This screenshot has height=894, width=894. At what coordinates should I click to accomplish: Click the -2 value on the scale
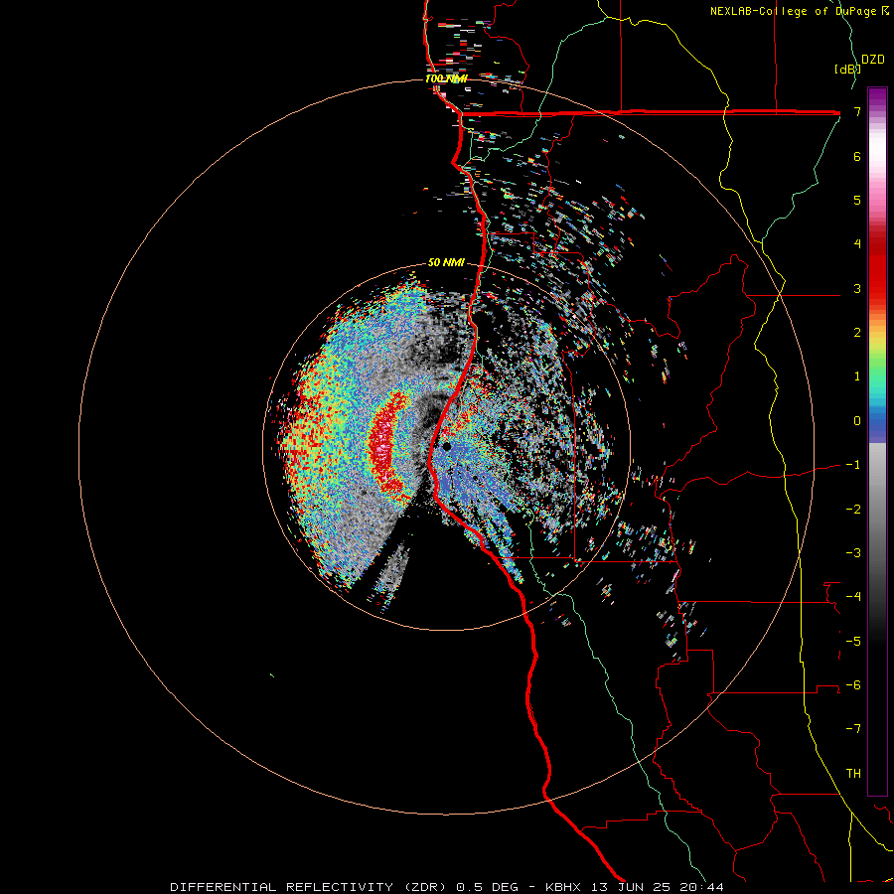point(853,510)
